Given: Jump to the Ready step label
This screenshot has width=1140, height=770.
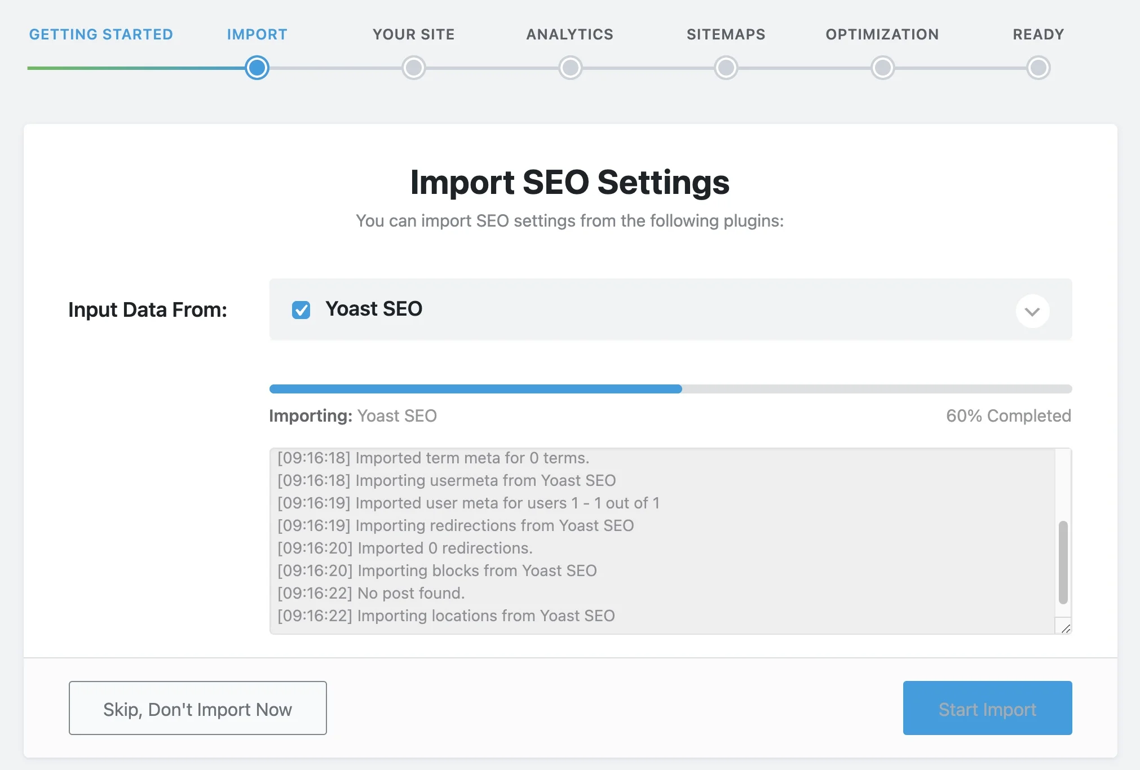Looking at the screenshot, I should pyautogui.click(x=1039, y=34).
